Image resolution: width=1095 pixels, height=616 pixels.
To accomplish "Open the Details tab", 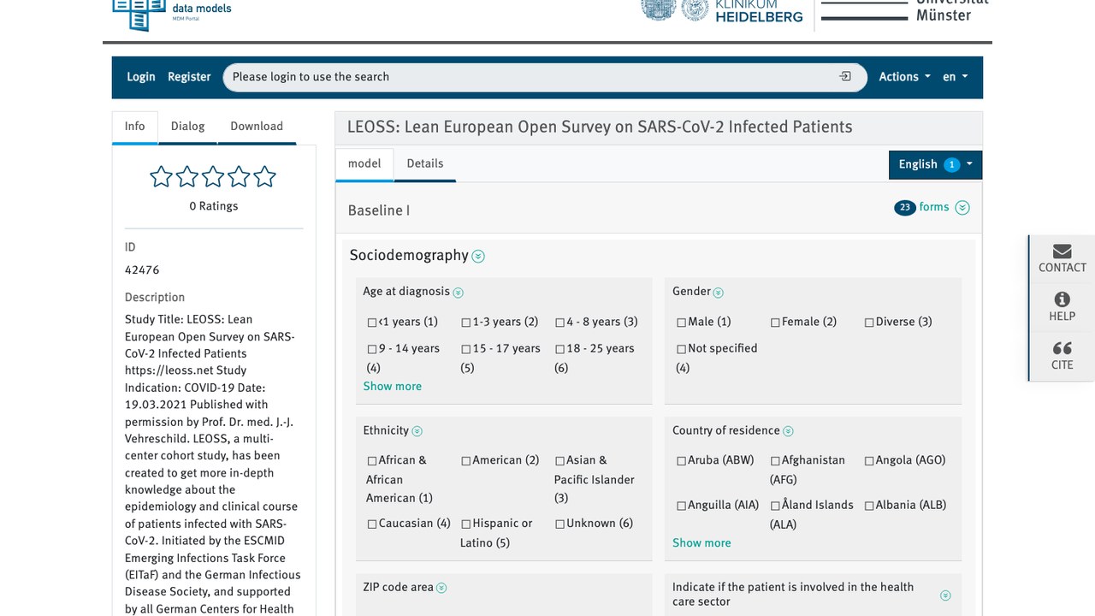I will click(425, 163).
